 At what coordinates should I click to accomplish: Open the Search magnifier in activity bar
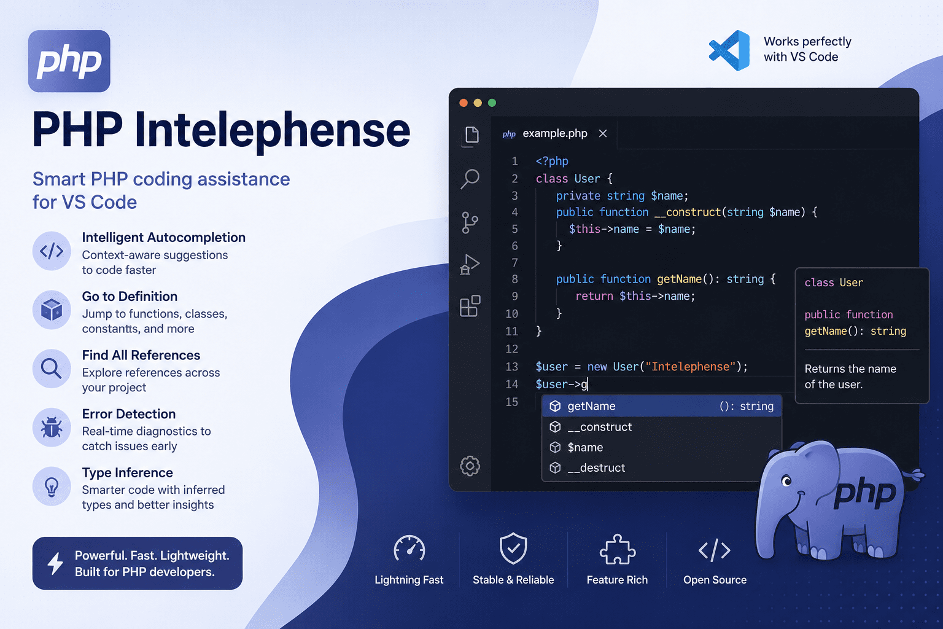(470, 179)
